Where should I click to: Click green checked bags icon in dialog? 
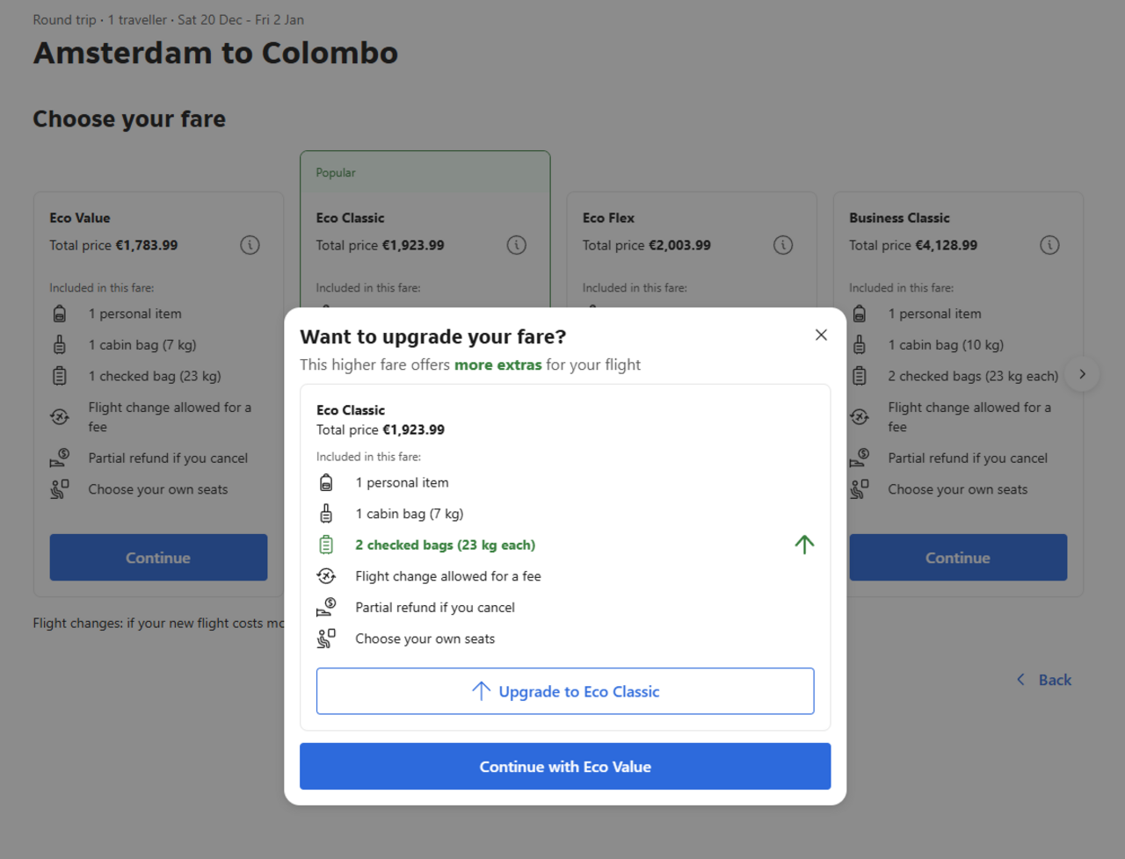click(x=326, y=545)
